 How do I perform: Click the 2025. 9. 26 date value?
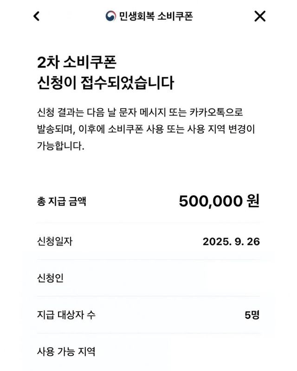click(x=231, y=241)
